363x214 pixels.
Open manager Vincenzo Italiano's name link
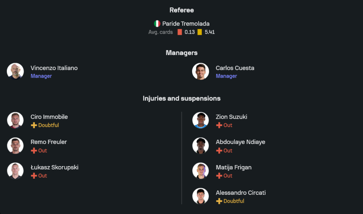(x=54, y=68)
